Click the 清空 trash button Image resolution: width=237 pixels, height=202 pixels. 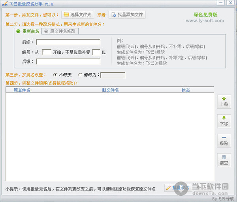pyautogui.click(x=224, y=160)
